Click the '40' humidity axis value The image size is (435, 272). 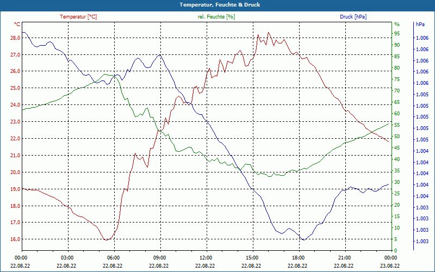(397, 159)
